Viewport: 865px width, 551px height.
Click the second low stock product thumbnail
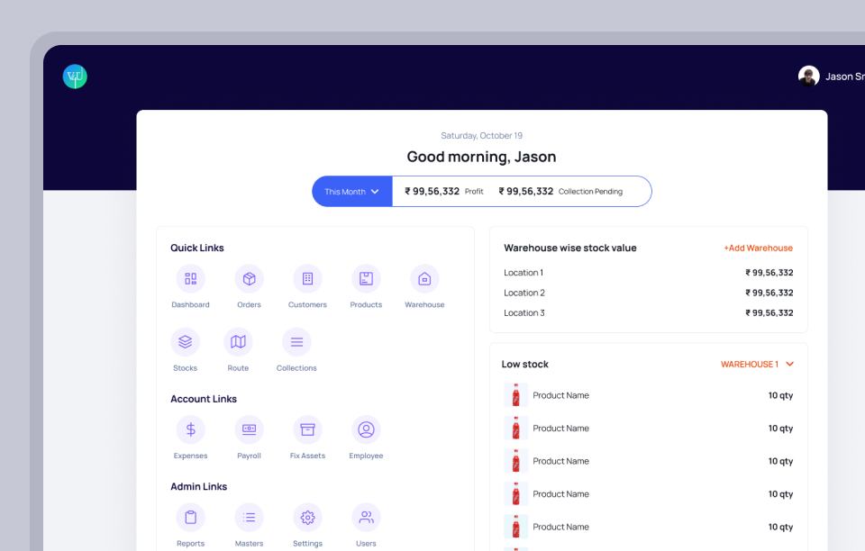click(515, 429)
